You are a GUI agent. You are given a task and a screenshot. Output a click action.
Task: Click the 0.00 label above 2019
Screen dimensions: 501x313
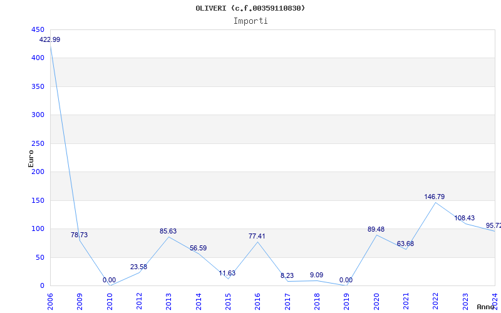click(346, 280)
